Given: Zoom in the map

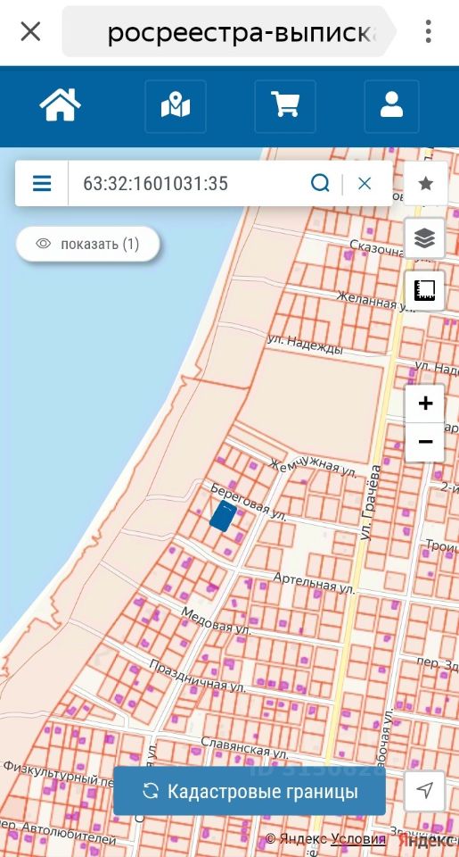Looking at the screenshot, I should (424, 404).
